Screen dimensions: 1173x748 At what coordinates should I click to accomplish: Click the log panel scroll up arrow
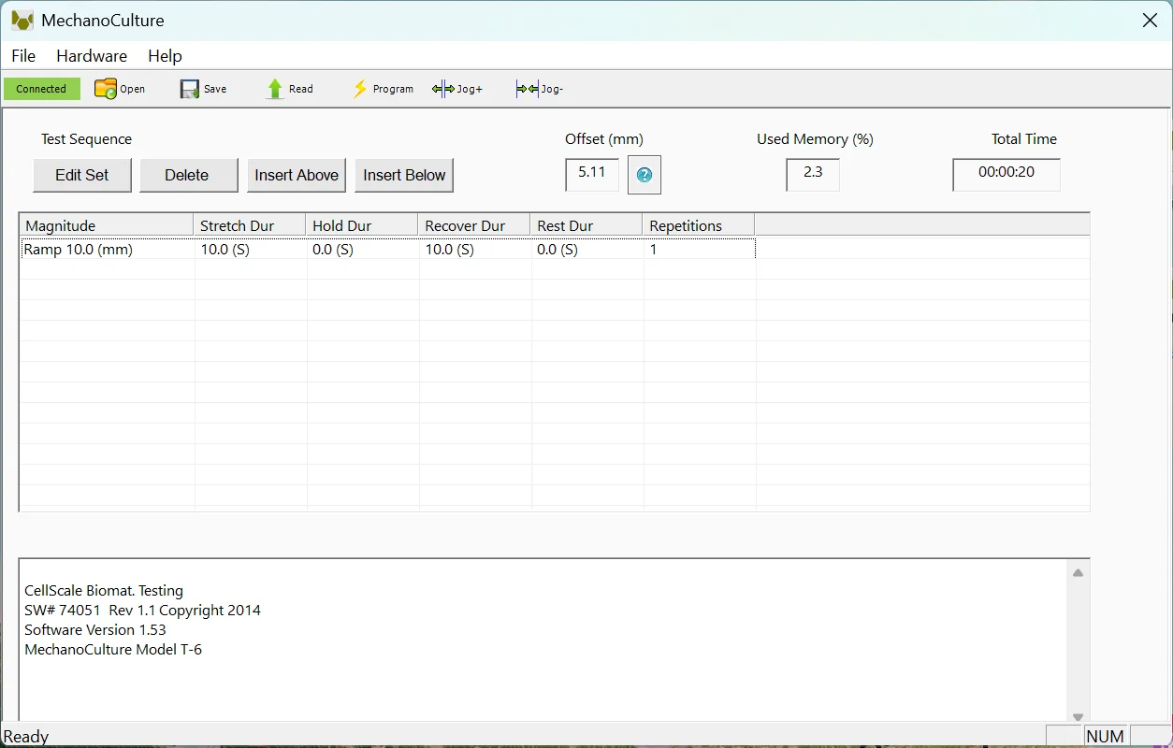[1078, 573]
